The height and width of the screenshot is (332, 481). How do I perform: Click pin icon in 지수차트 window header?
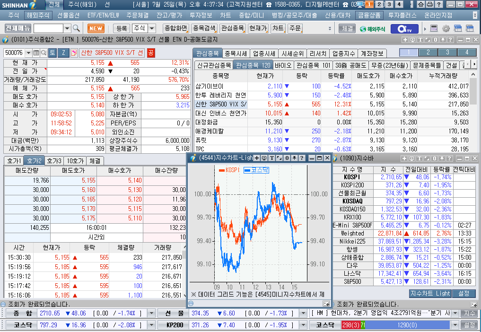pos(294,158)
